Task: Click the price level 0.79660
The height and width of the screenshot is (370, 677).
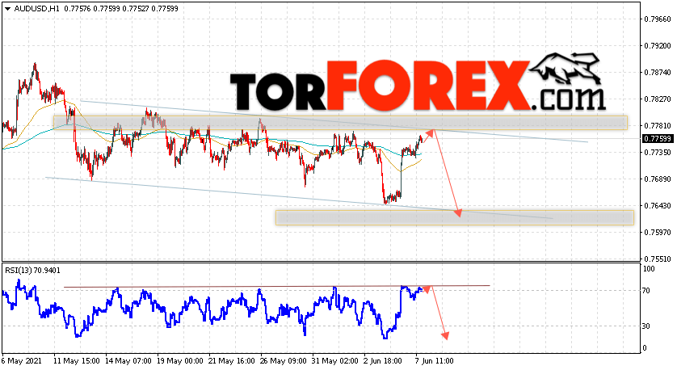Action: (x=658, y=19)
